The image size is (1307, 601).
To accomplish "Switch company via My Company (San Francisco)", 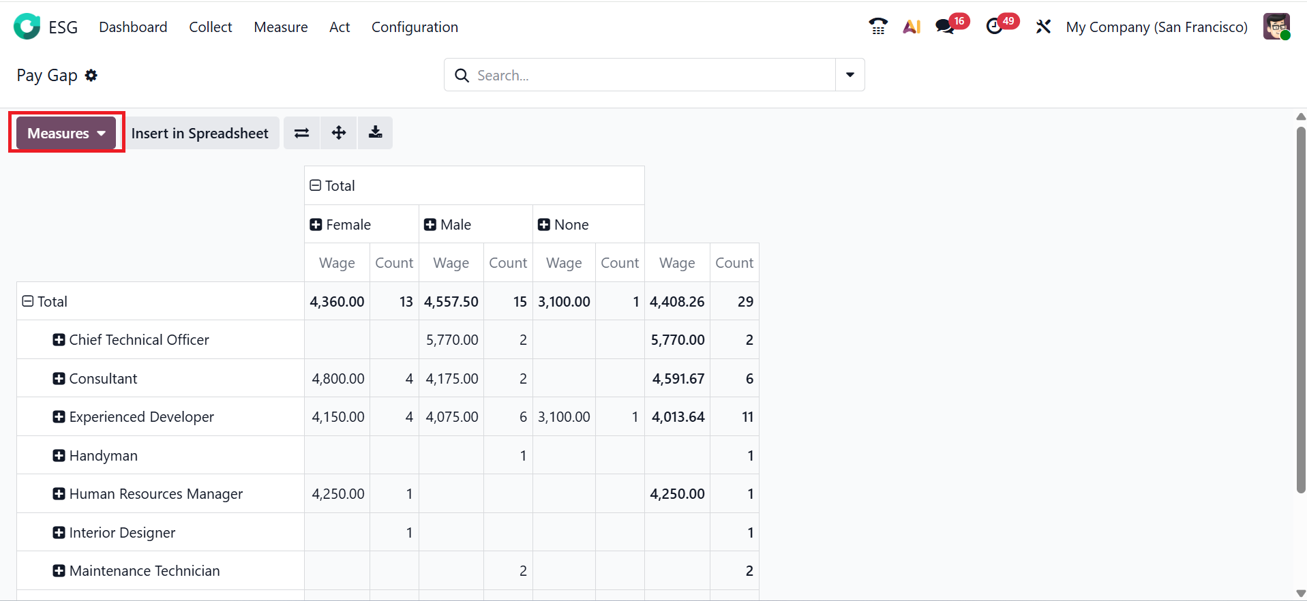I will pos(1156,27).
